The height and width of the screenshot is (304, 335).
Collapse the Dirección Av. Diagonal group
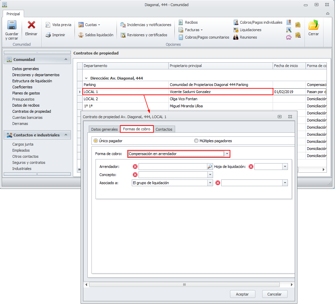(x=86, y=78)
